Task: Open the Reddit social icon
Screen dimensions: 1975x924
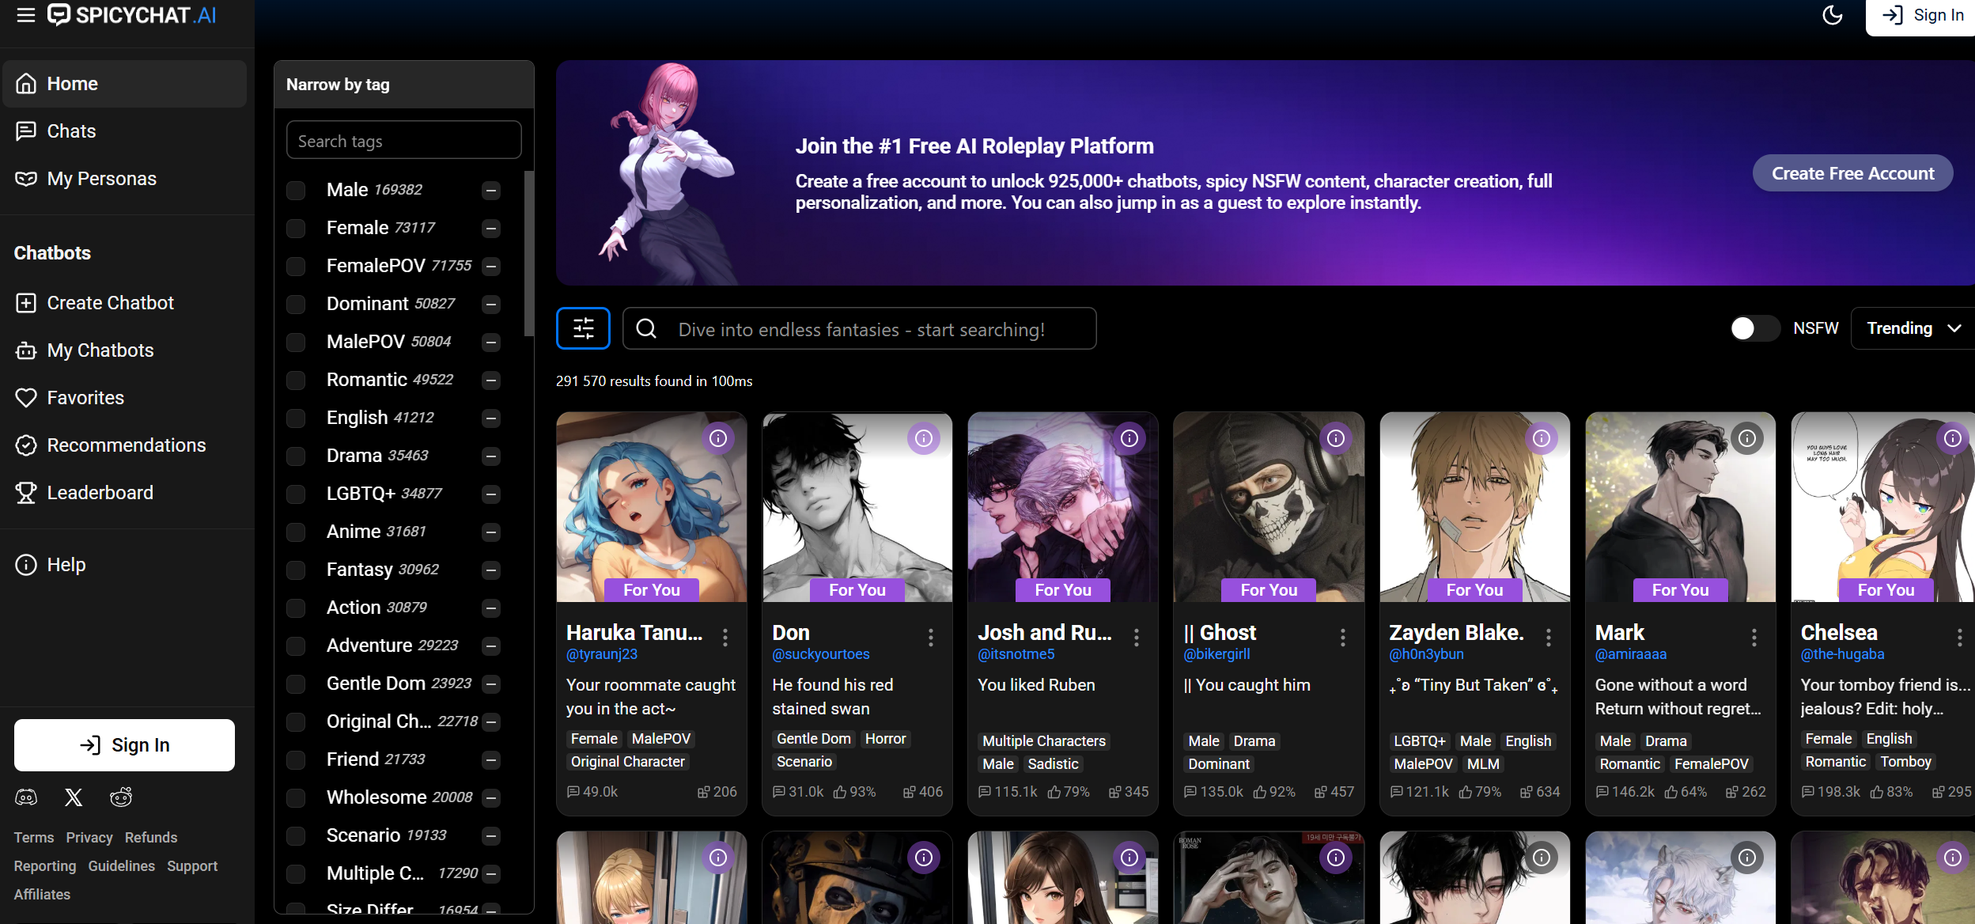Action: point(121,797)
